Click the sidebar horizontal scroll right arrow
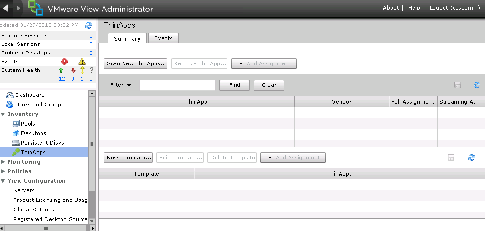The width and height of the screenshot is (485, 231). click(x=92, y=228)
